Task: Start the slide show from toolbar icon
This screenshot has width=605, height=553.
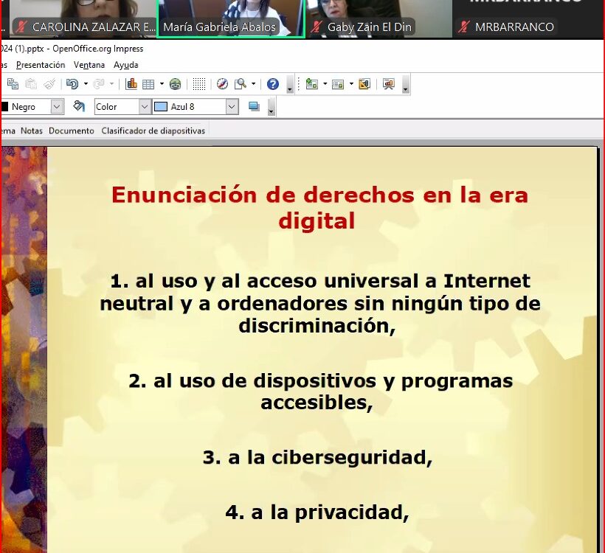Action: pos(388,84)
